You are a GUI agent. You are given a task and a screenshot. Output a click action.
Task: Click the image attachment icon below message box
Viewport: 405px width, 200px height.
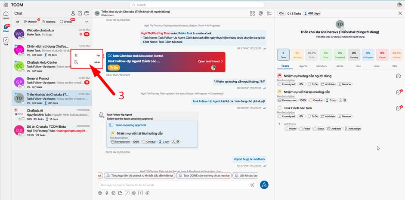[113, 193]
